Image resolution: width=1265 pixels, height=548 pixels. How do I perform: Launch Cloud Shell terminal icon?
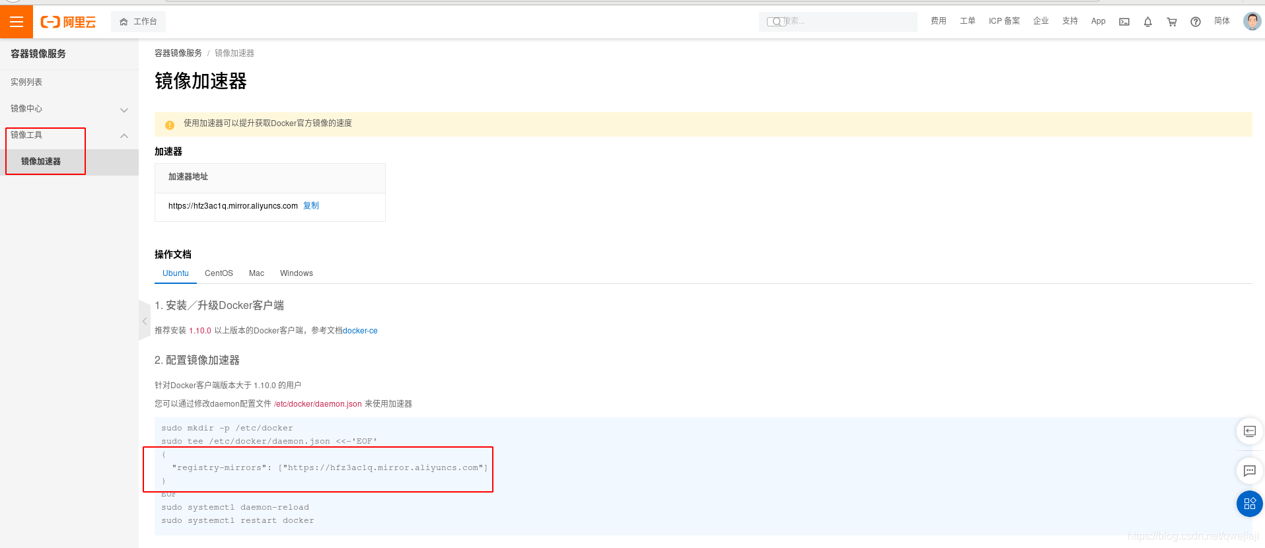pos(1124,22)
